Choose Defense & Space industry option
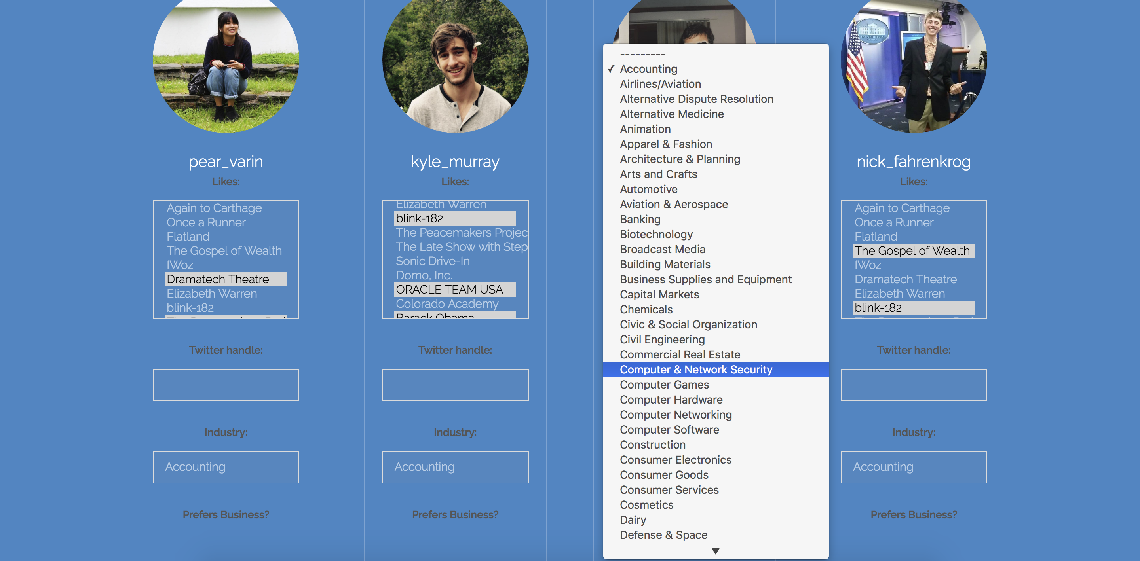The width and height of the screenshot is (1140, 561). [663, 535]
